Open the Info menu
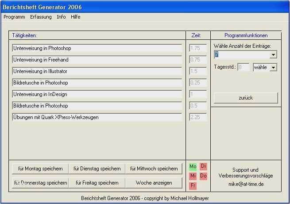 61,17
